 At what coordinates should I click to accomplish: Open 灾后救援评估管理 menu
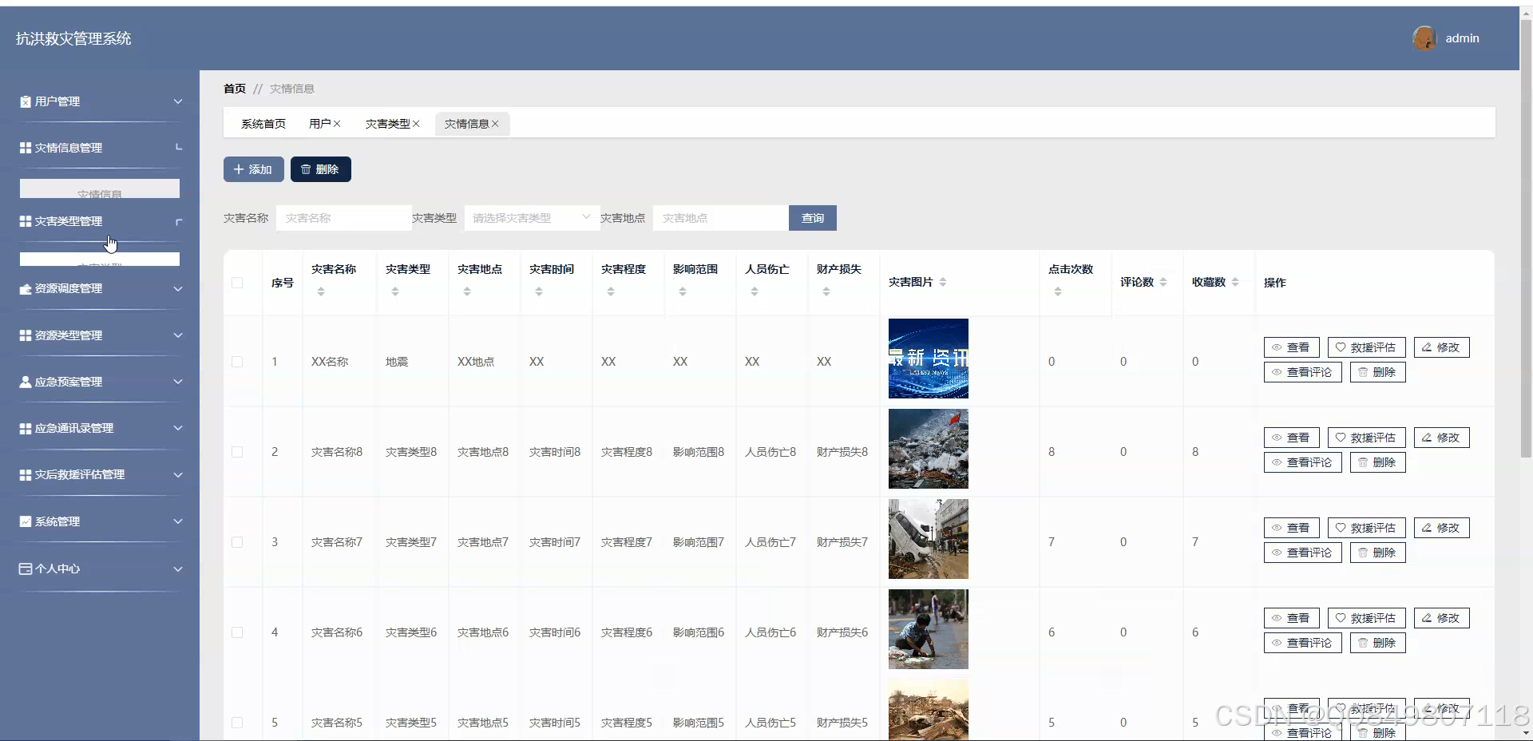pyautogui.click(x=100, y=474)
